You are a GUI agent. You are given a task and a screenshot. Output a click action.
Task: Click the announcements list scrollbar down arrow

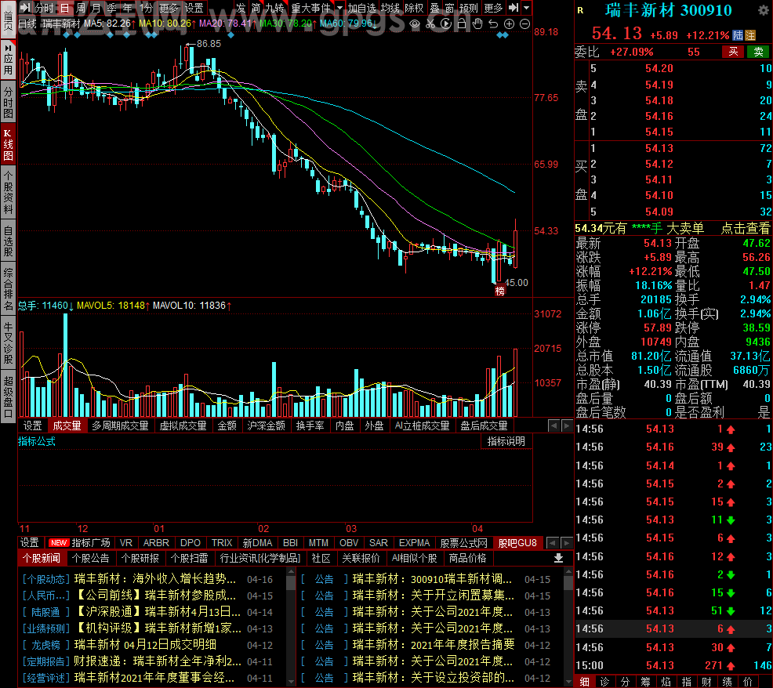coord(568,681)
